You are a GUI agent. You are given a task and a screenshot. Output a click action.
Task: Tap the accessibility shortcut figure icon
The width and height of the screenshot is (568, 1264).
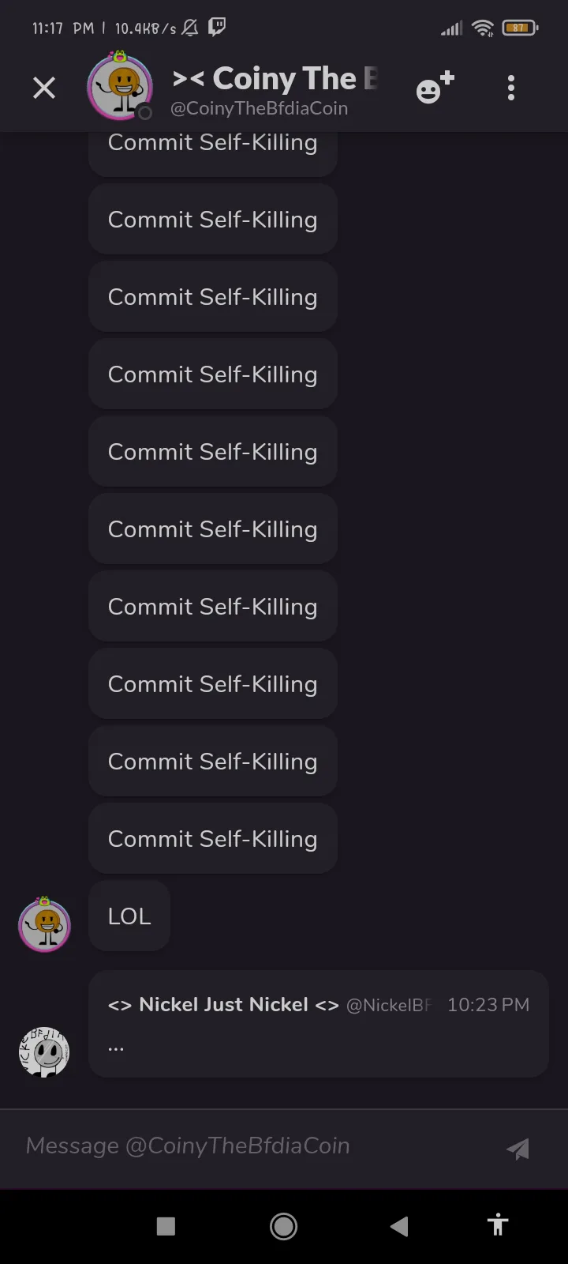498,1225
